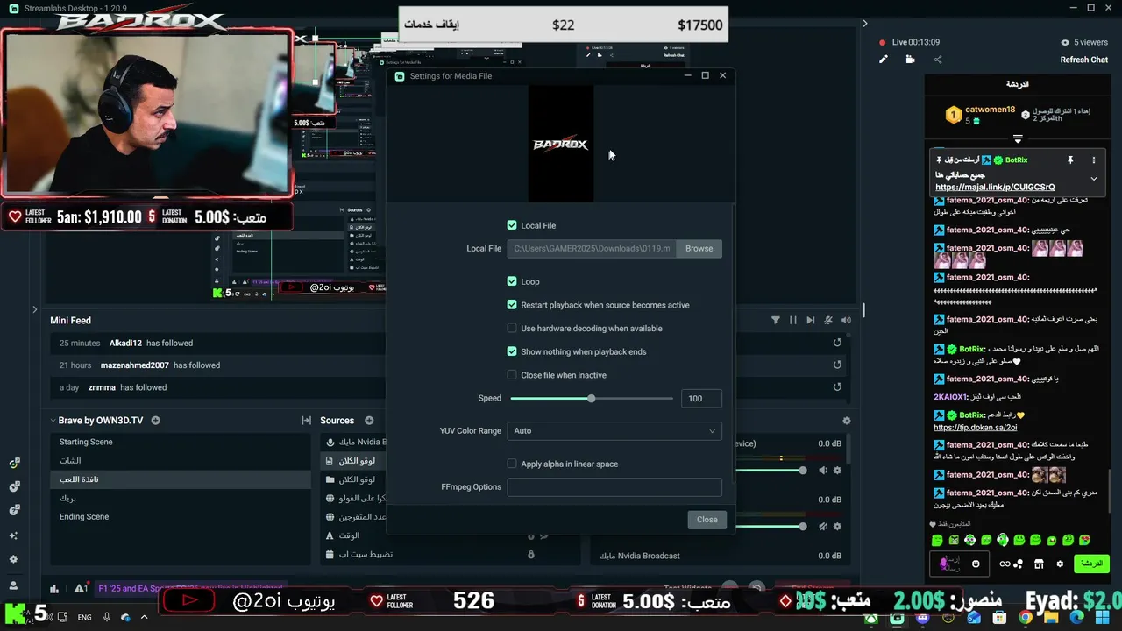Click the FFmpeg Options input field
The width and height of the screenshot is (1122, 631).
click(614, 486)
